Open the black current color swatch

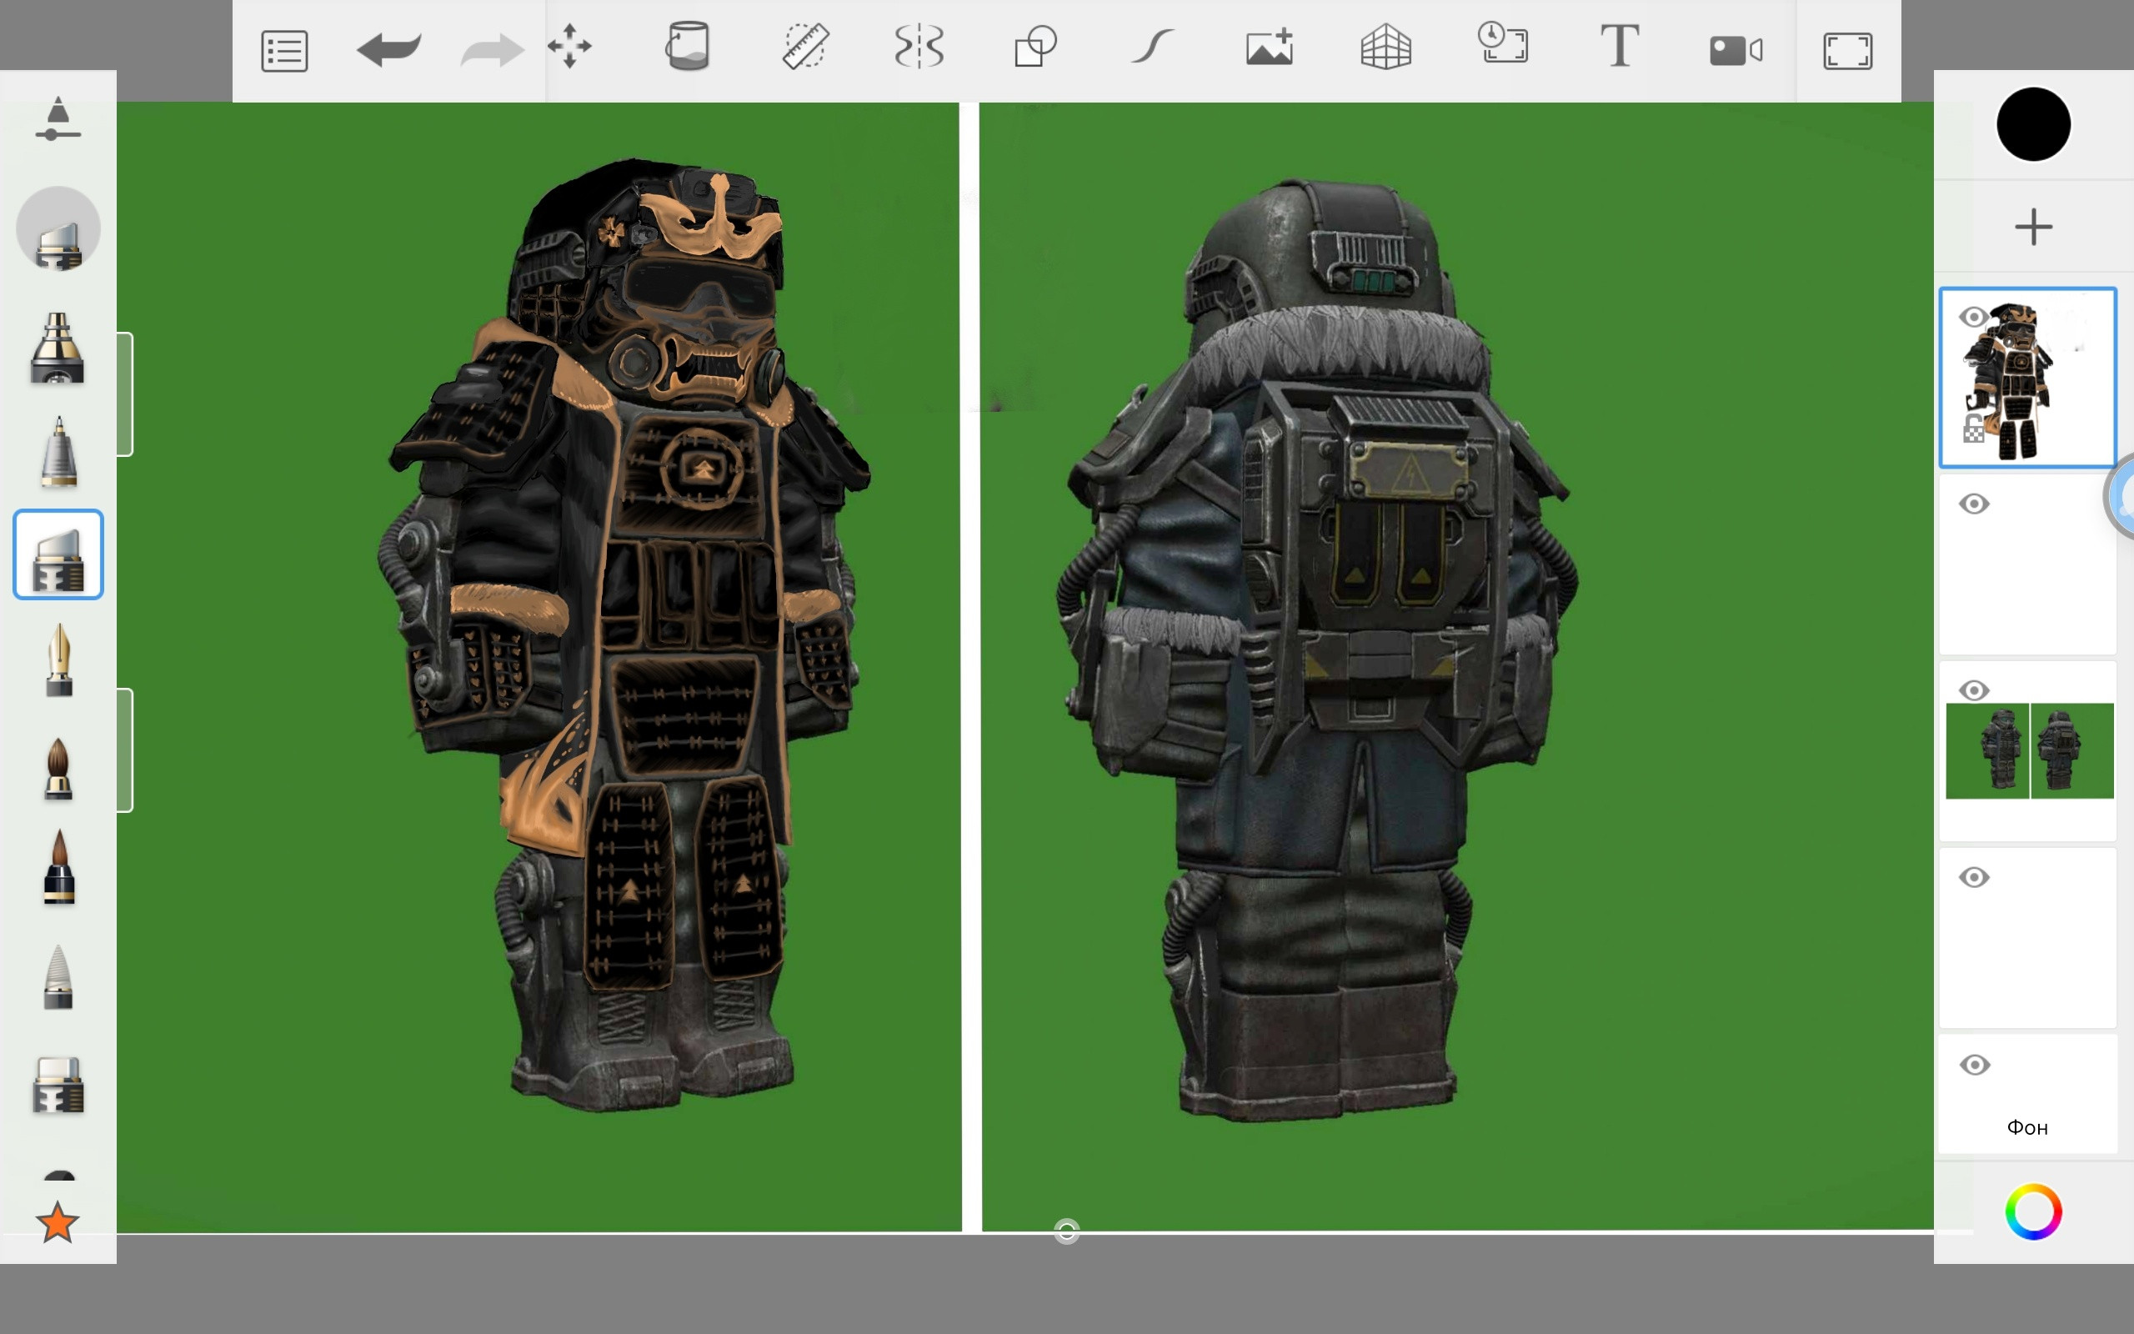pyautogui.click(x=2032, y=124)
